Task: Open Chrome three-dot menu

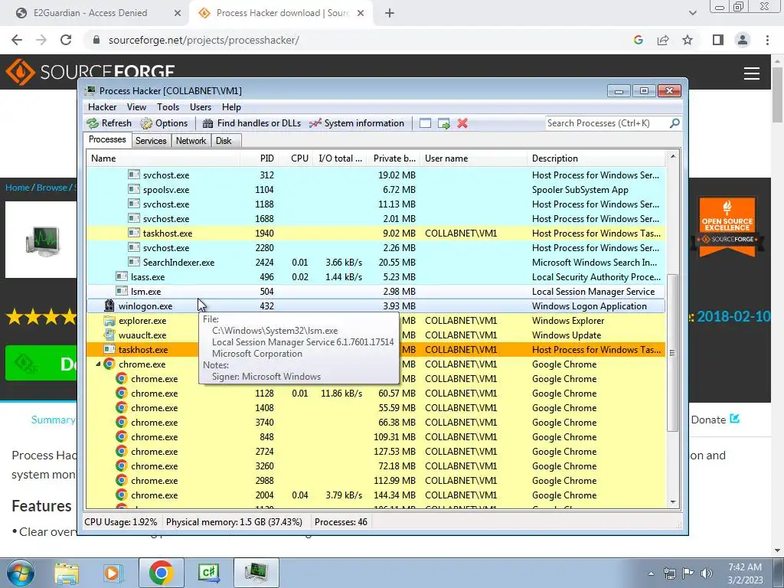Action: pyautogui.click(x=767, y=40)
